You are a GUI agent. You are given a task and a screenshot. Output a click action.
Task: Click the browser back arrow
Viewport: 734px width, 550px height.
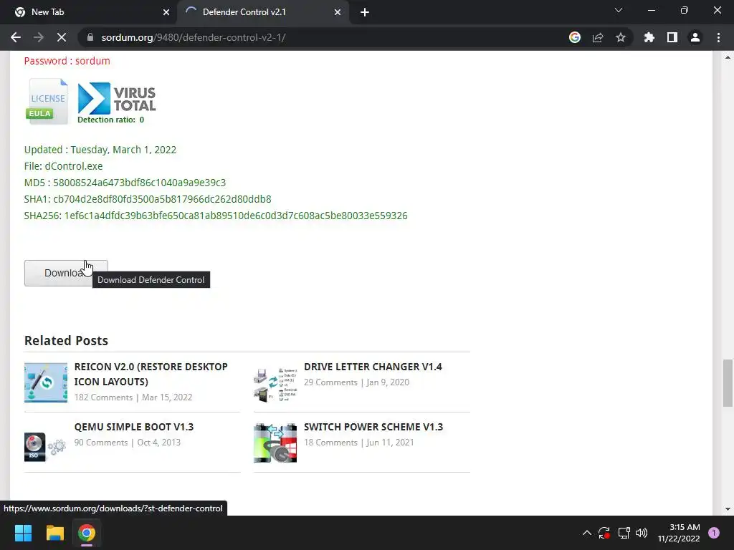coord(16,37)
